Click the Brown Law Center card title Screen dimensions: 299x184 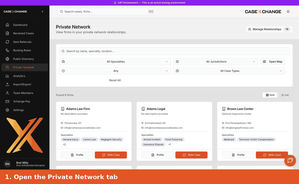240,109
